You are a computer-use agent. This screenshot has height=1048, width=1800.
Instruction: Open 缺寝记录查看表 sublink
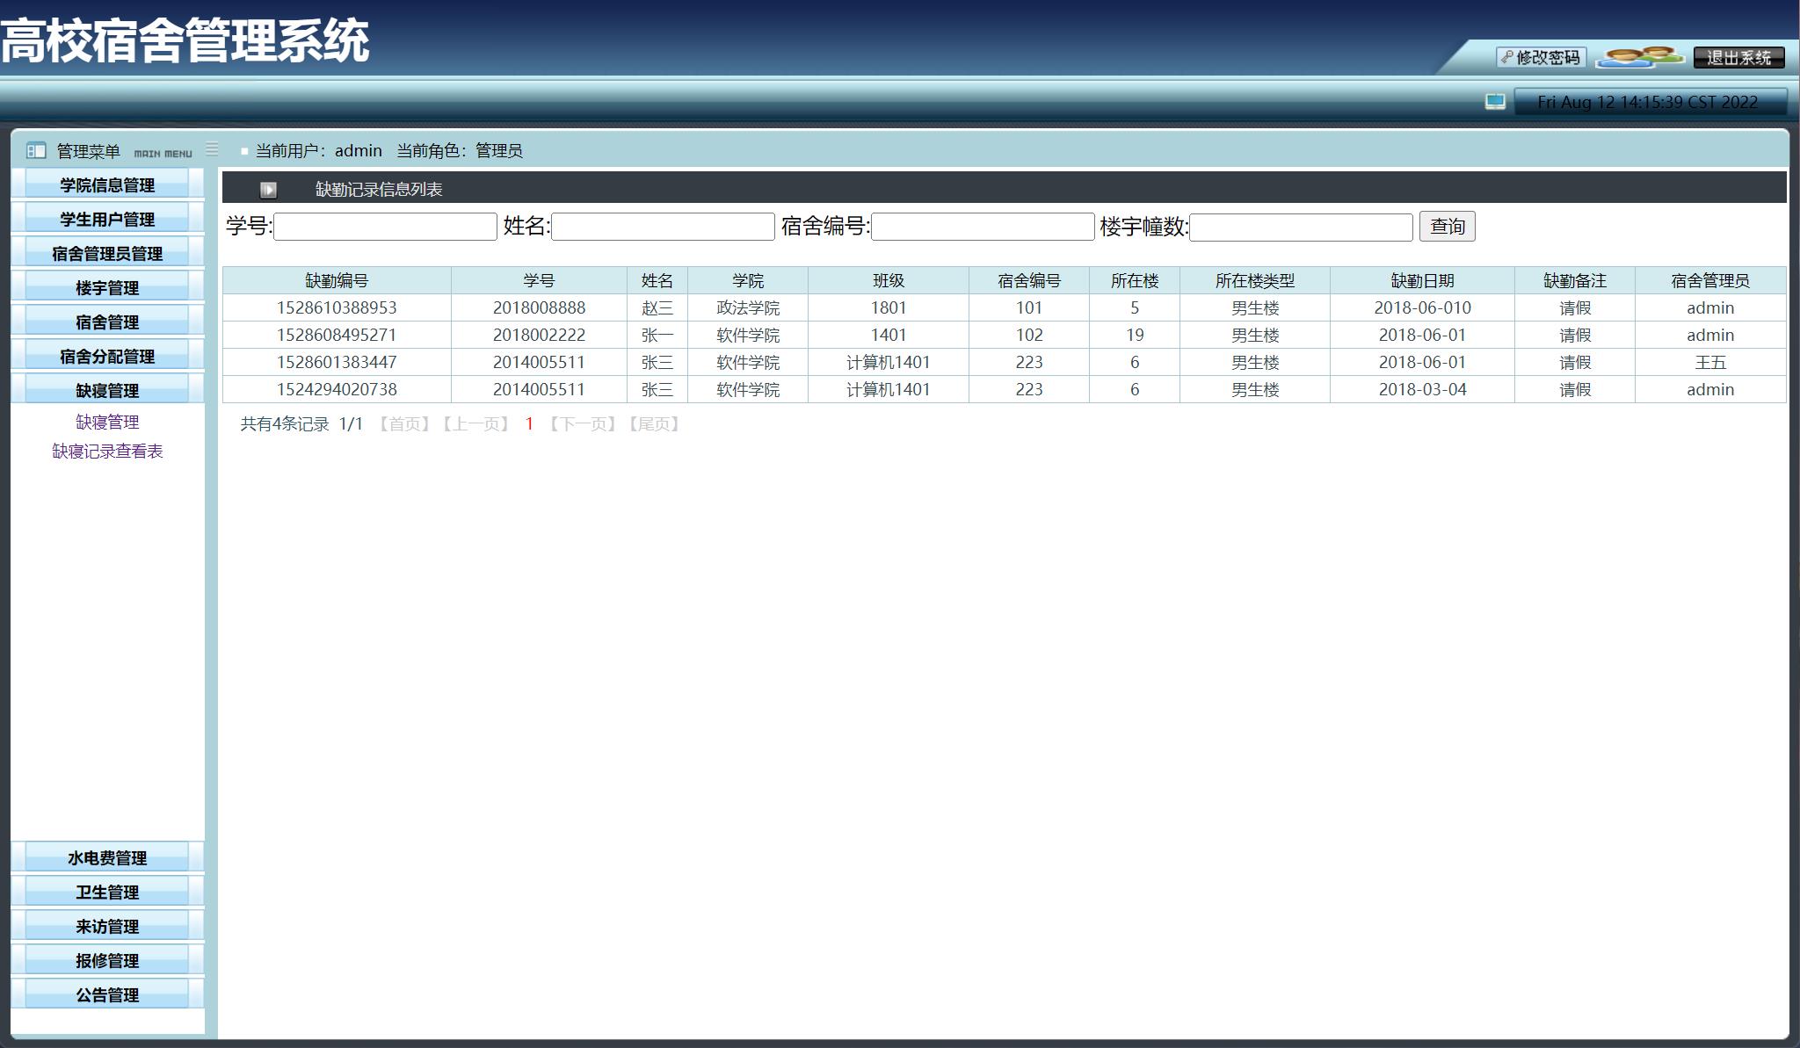(x=107, y=452)
